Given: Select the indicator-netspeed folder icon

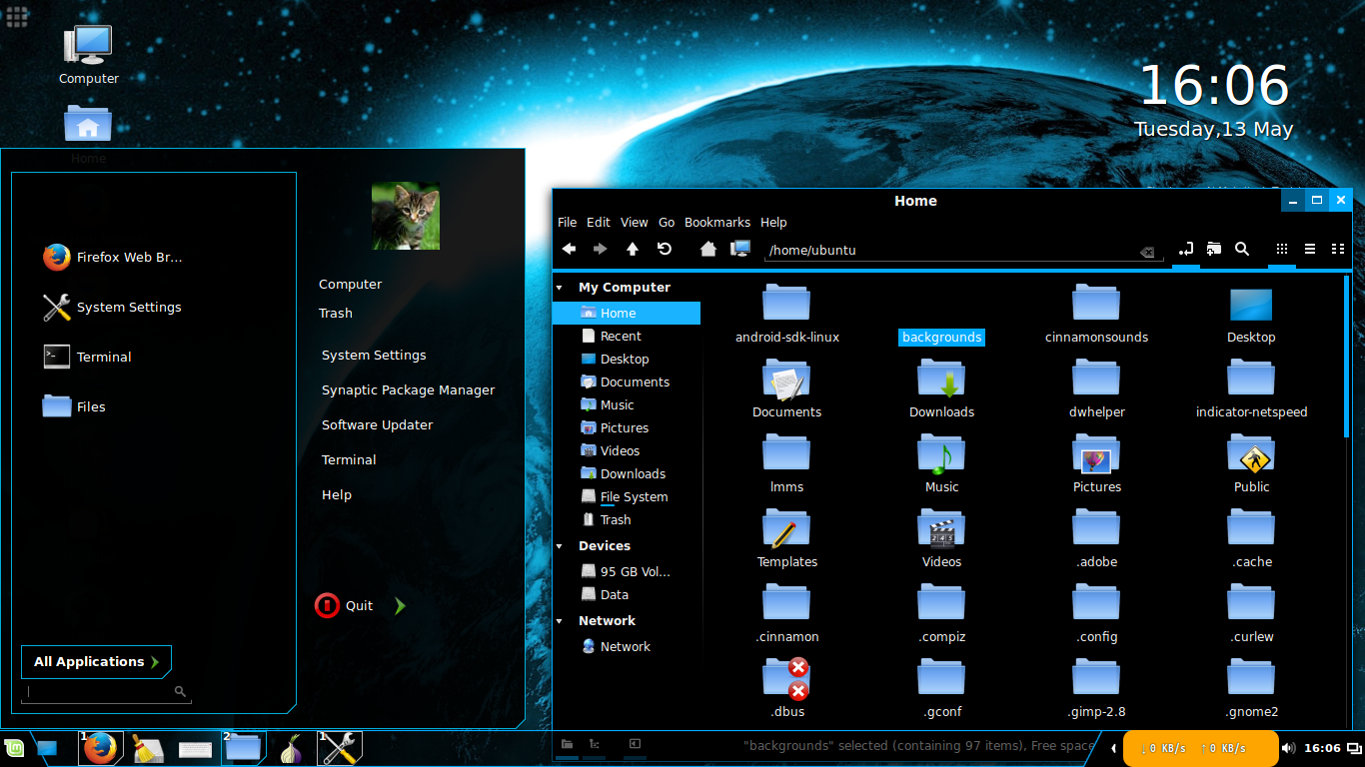Looking at the screenshot, I should coord(1251,378).
